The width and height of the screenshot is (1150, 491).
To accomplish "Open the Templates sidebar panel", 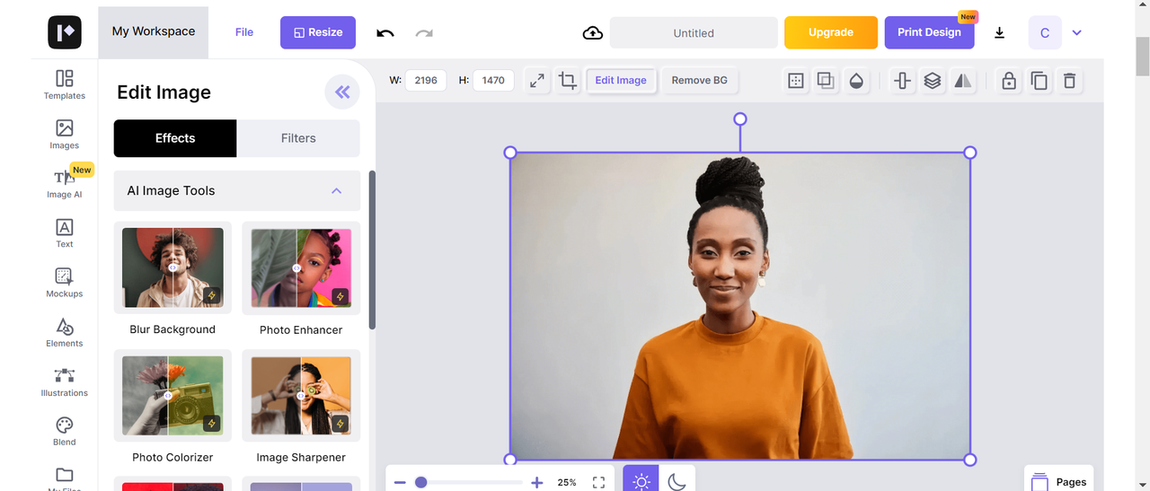I will (65, 84).
